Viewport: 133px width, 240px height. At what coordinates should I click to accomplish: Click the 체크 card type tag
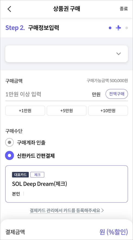(x=37, y=175)
